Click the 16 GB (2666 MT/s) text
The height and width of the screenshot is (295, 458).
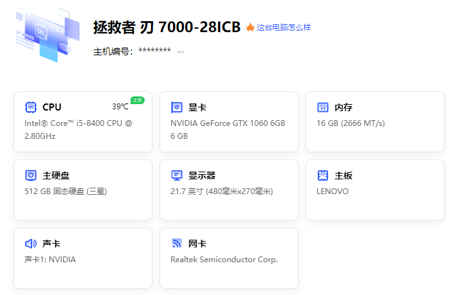(x=351, y=123)
